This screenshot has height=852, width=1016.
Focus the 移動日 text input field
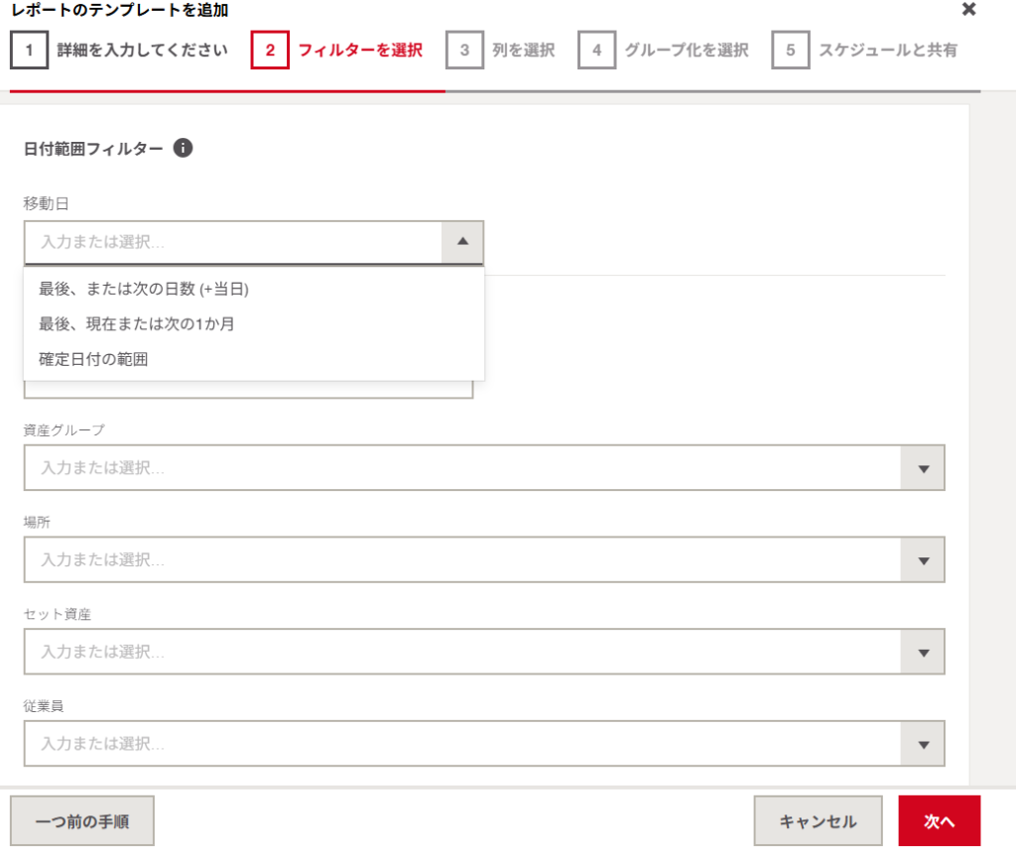(233, 242)
